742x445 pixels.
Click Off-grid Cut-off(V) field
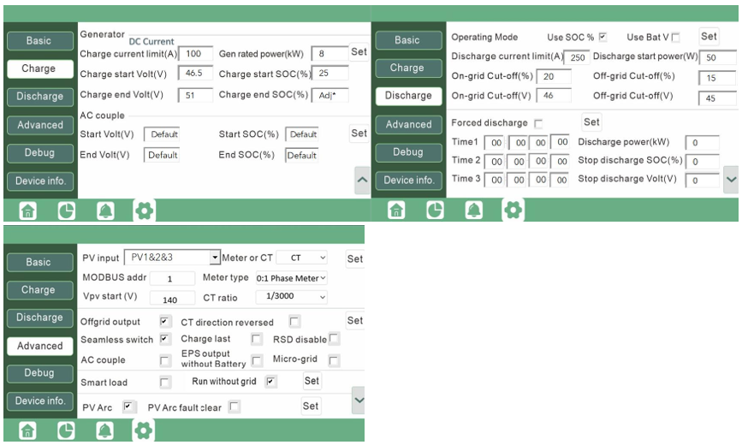pyautogui.click(x=717, y=98)
